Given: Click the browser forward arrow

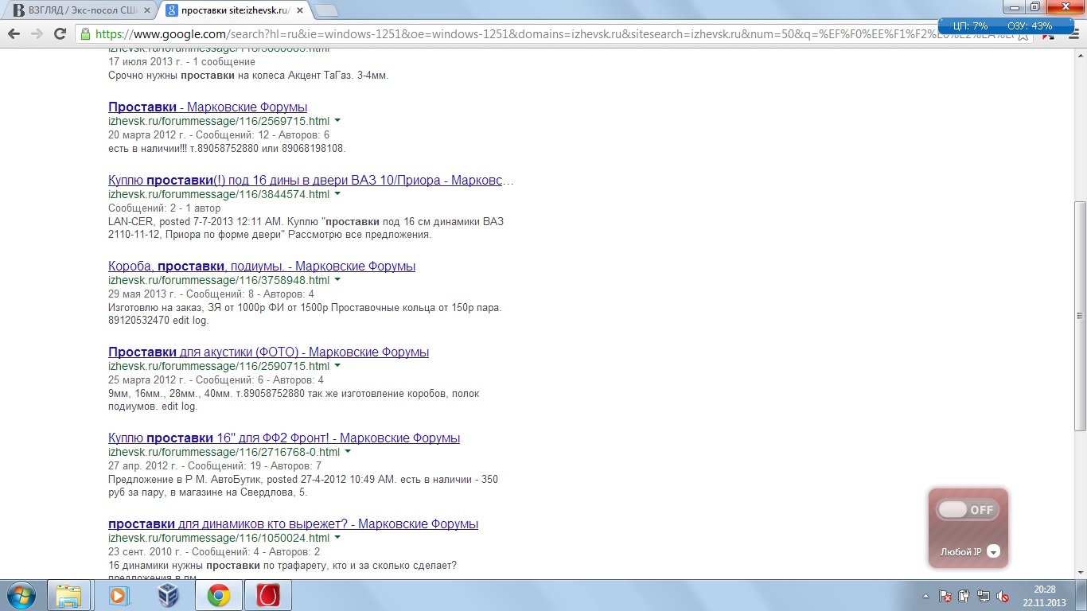Looking at the screenshot, I should [x=37, y=34].
